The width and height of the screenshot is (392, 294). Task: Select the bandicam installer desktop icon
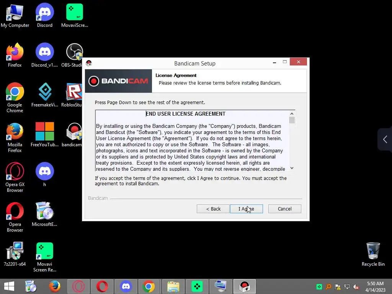point(72,134)
